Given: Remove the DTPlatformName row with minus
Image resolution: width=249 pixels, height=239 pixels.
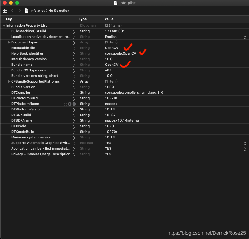Looking at the screenshot, I should coord(74,104).
